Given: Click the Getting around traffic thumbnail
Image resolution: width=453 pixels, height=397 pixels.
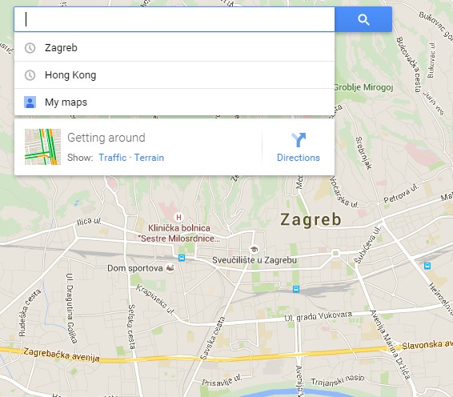Looking at the screenshot, I should [42, 146].
